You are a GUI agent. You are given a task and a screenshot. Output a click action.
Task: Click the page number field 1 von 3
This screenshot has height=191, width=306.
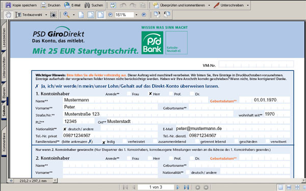pyautogui.click(x=156, y=187)
